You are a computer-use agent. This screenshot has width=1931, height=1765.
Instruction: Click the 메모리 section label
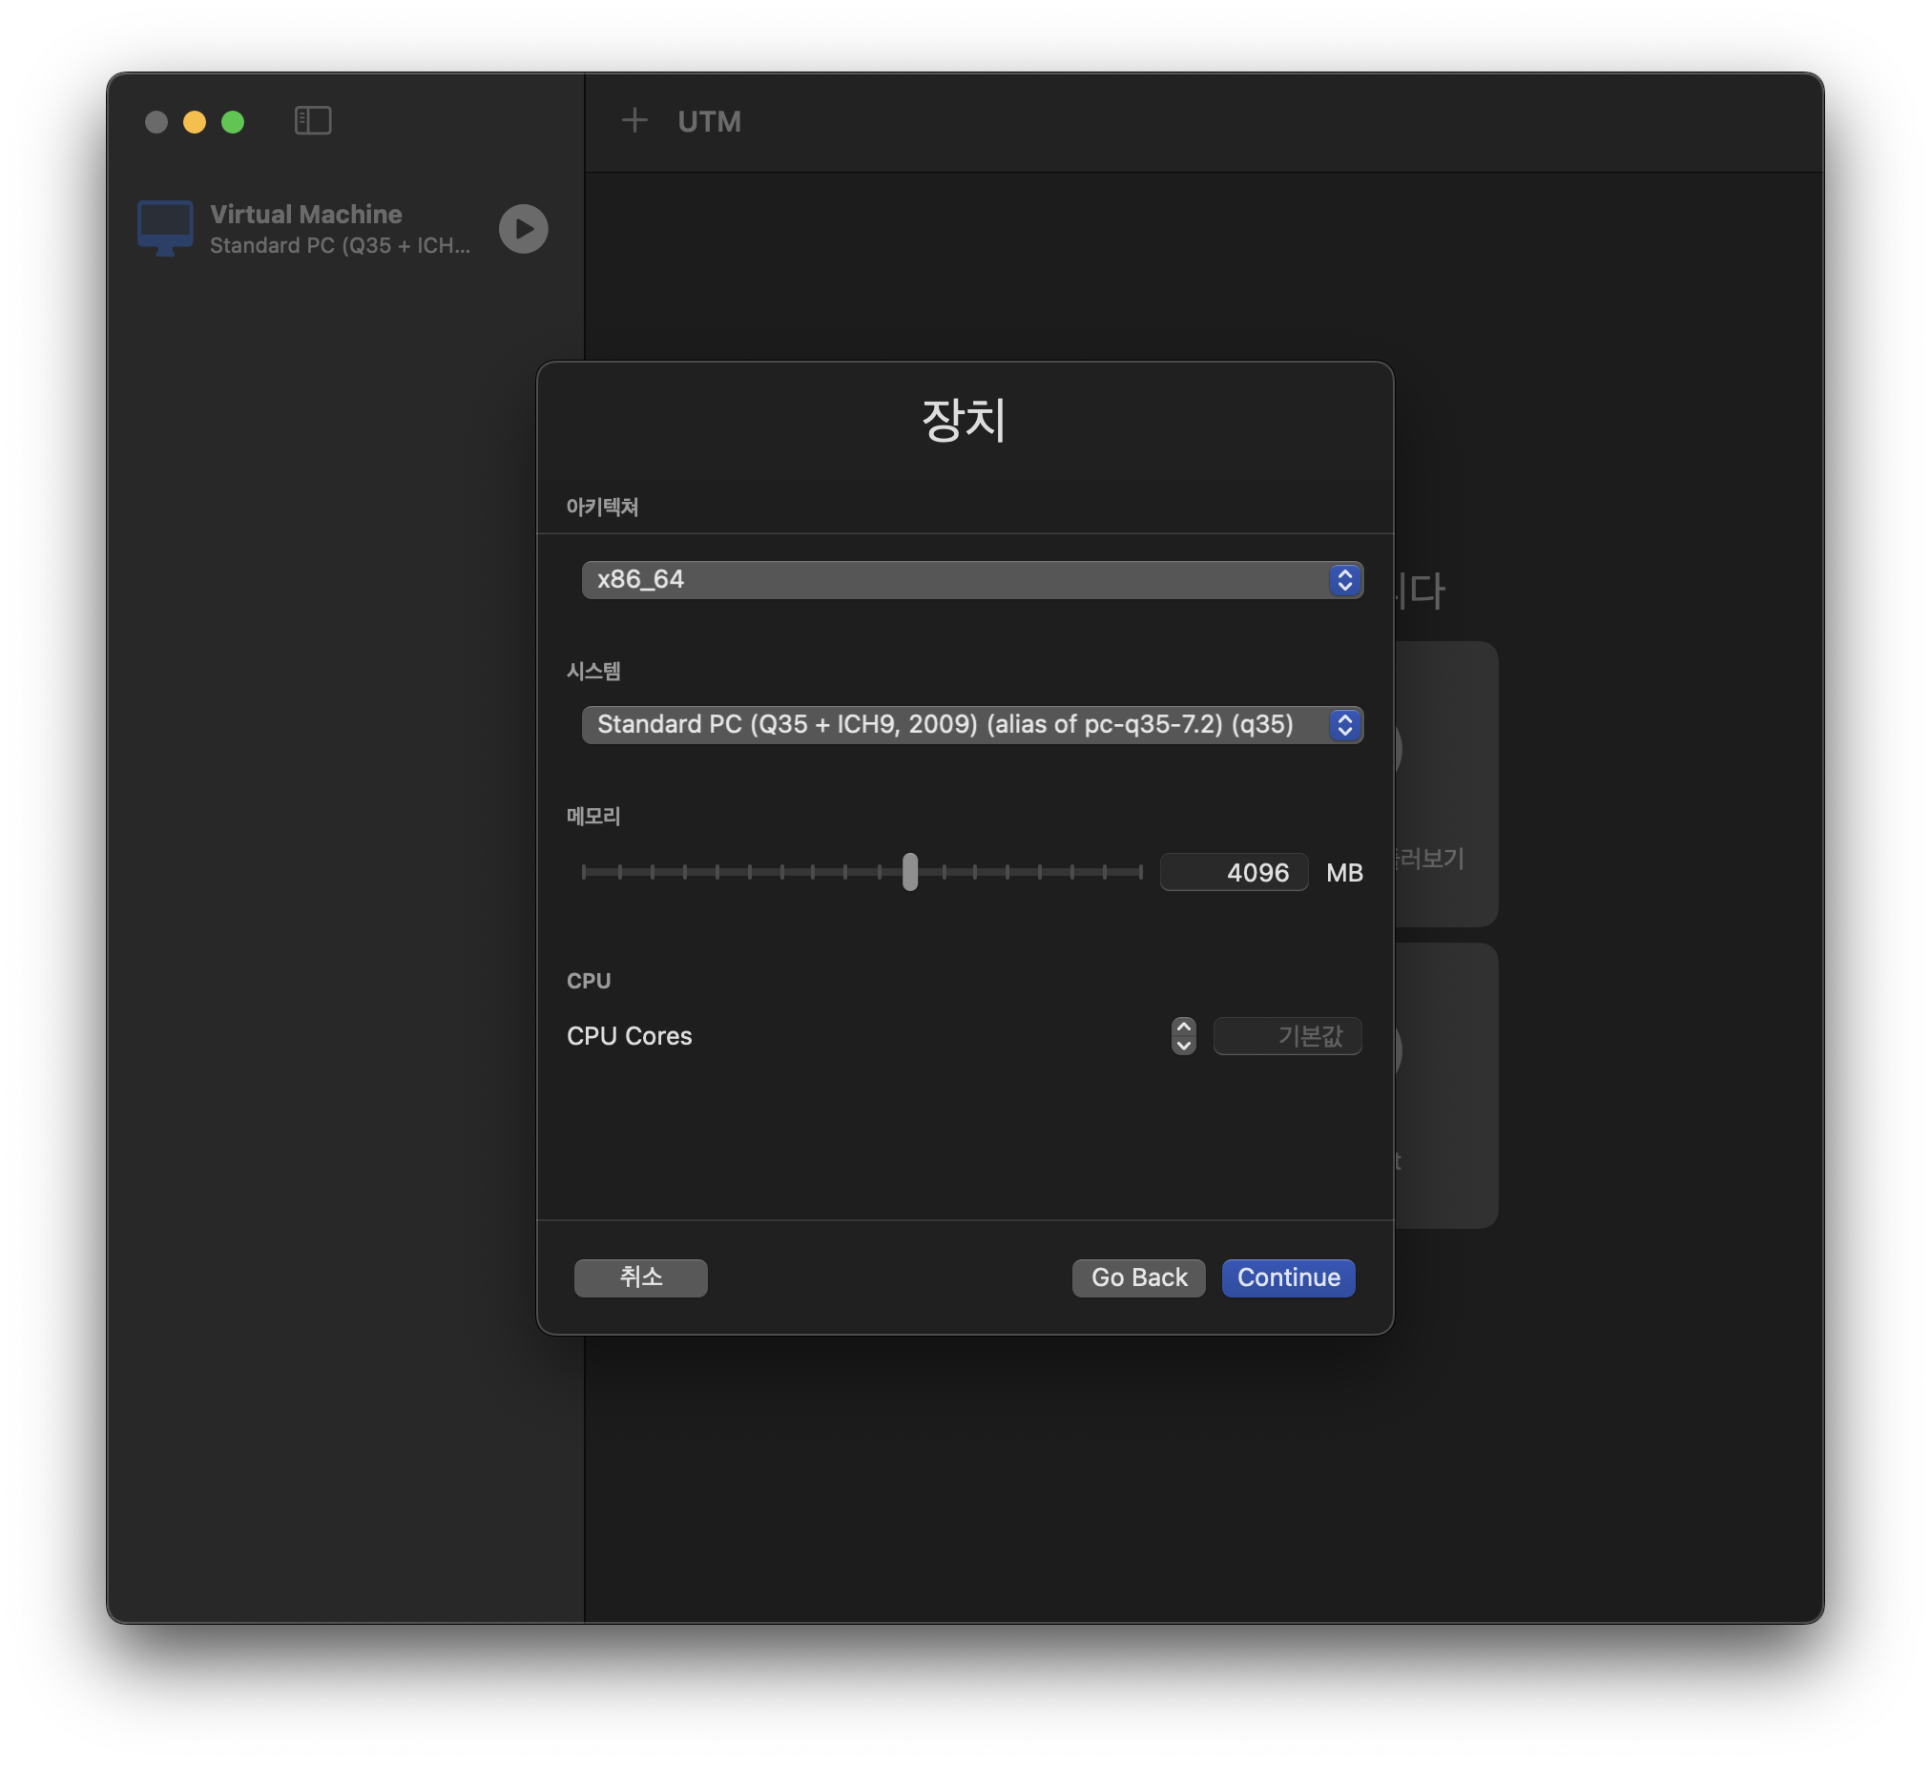coord(592,816)
